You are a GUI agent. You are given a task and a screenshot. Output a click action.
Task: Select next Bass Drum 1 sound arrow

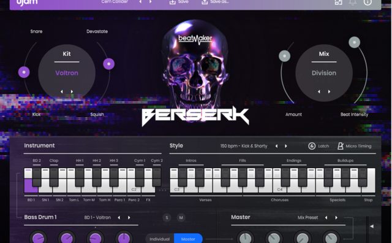point(129,217)
